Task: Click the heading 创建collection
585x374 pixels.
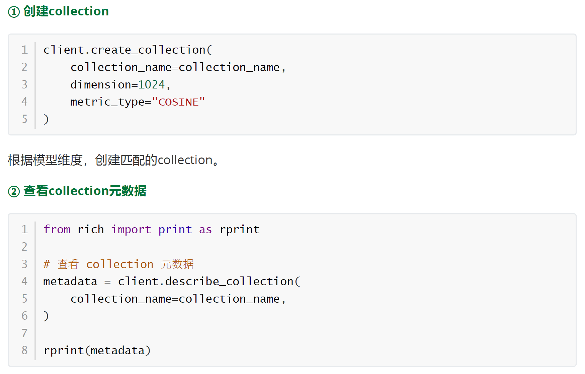Action: pos(66,11)
